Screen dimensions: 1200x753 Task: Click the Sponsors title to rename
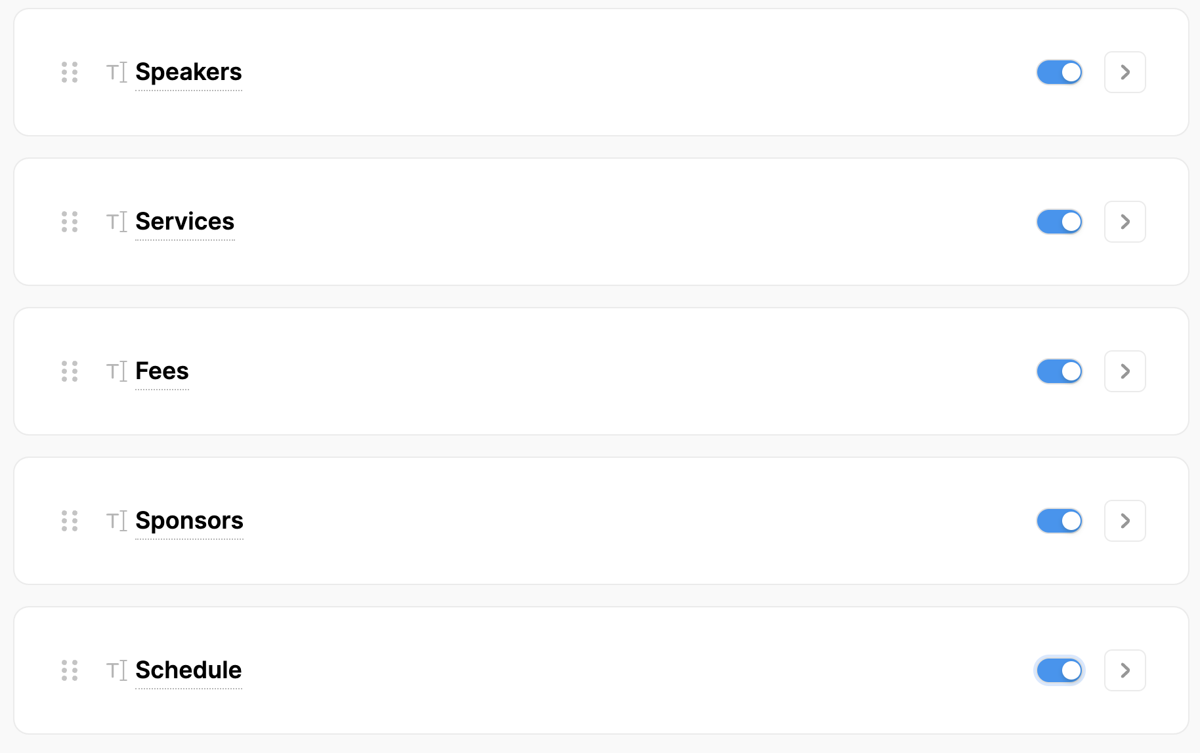[x=189, y=521]
